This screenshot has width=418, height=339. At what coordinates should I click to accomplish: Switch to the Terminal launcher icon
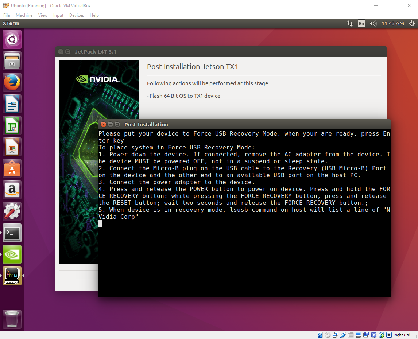(x=12, y=233)
